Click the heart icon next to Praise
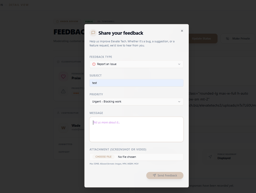This screenshot has height=193, width=256. [x=63, y=76]
